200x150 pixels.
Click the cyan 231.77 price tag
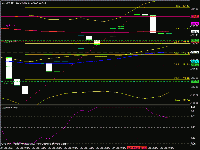[195, 62]
